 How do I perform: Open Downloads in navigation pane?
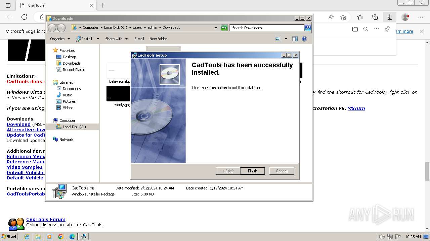tap(72, 63)
